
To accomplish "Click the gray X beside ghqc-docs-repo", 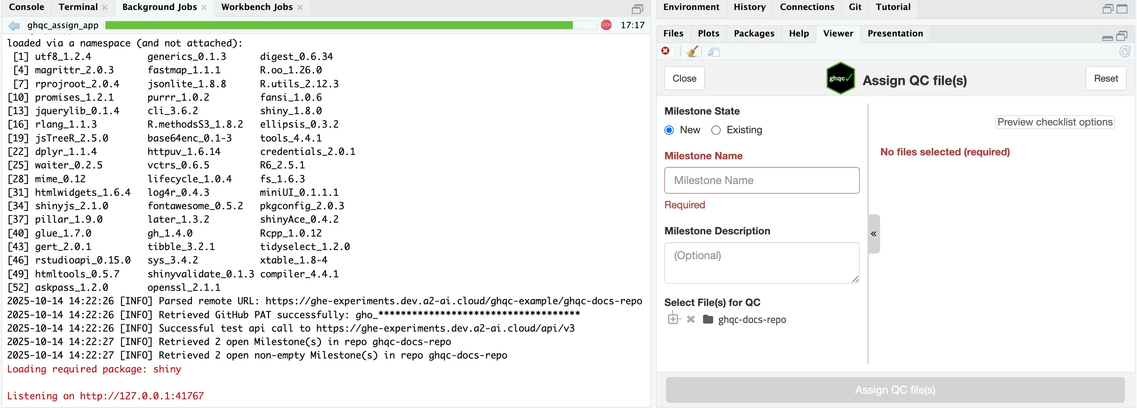I will coord(691,319).
